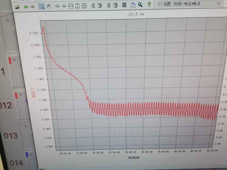
Task: Click the fit-all four-arrows icon
Action: (84, 6)
